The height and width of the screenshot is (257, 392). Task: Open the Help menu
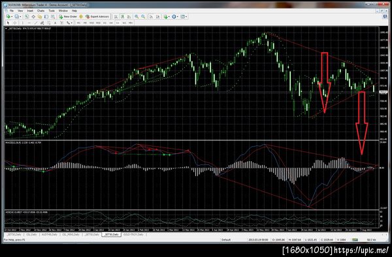74,10
